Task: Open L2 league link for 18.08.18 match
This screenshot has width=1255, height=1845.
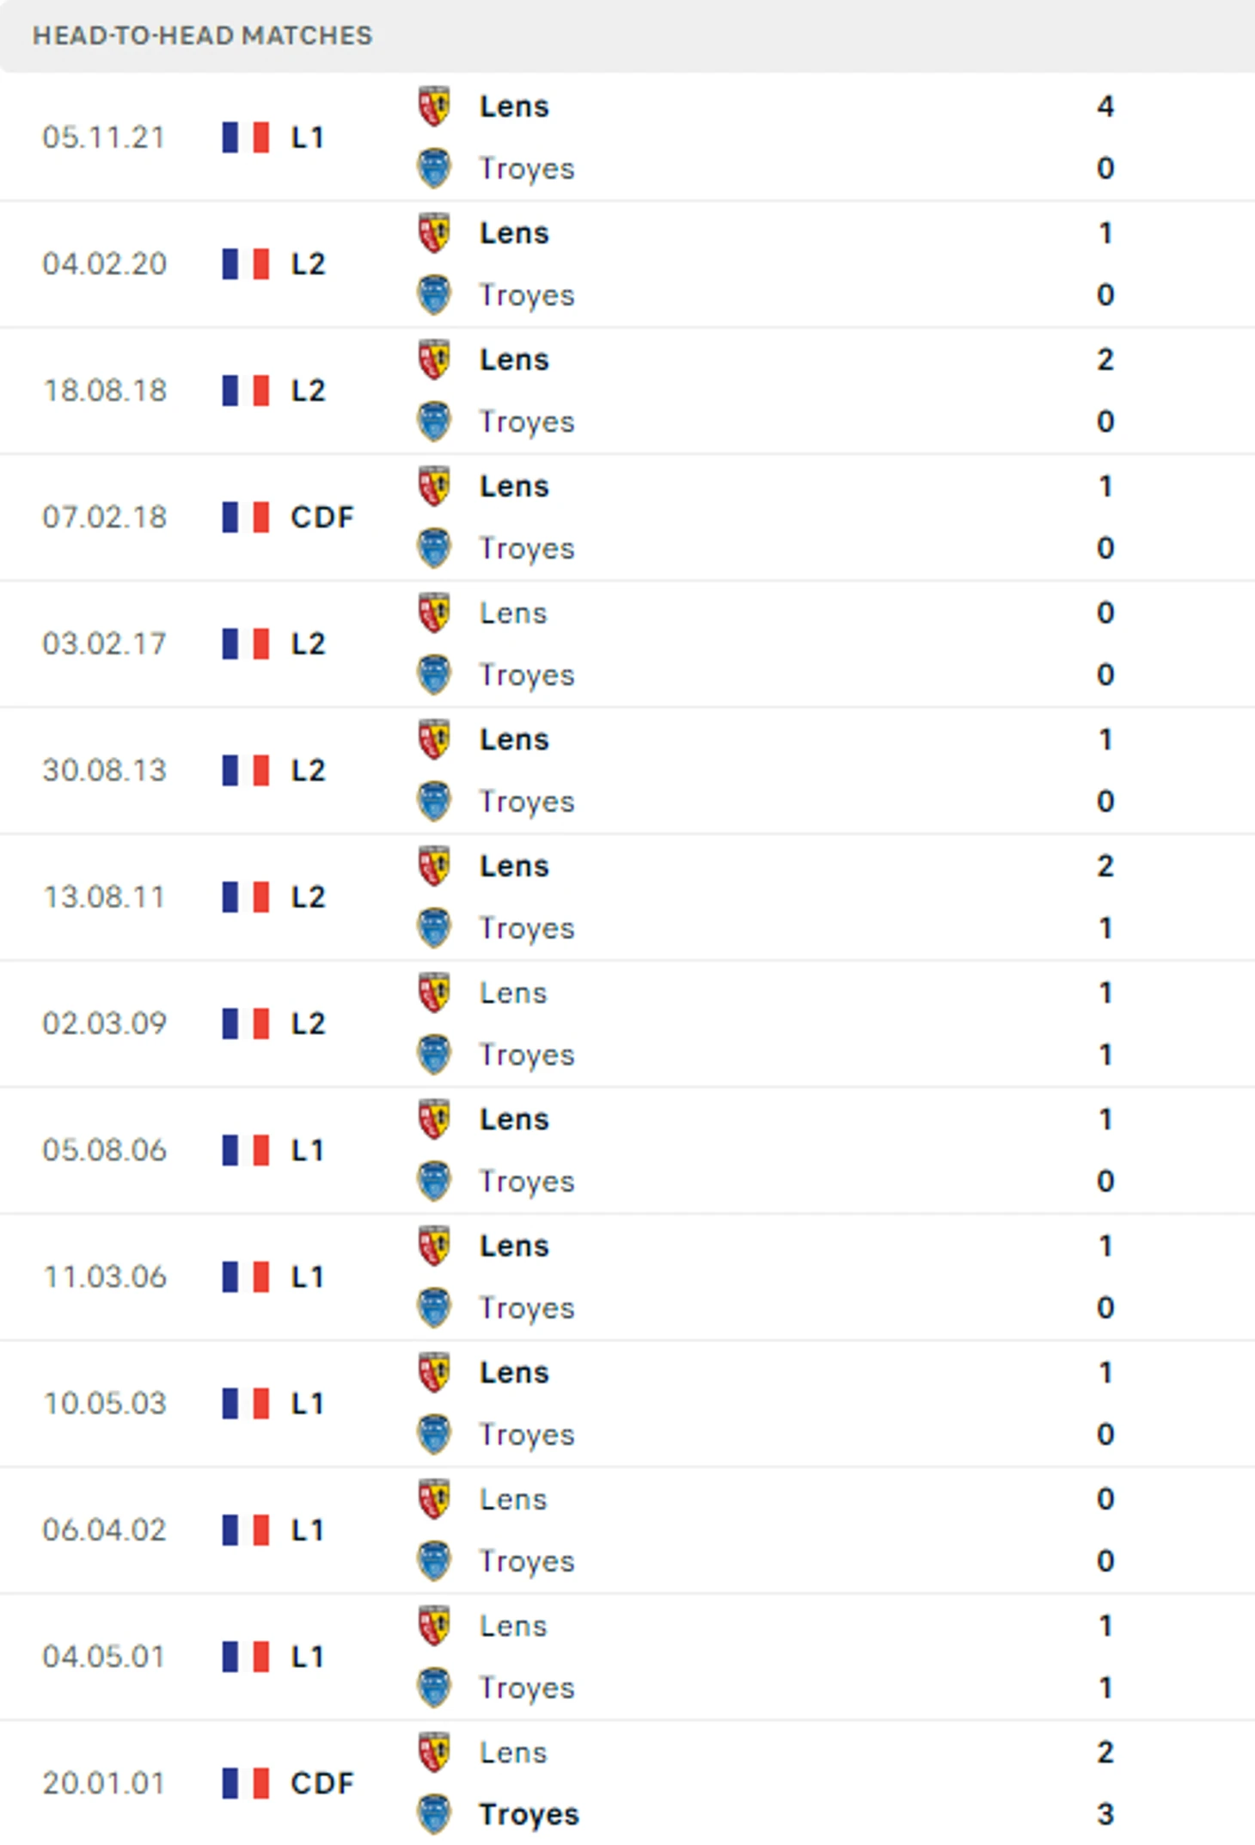Action: tap(308, 391)
